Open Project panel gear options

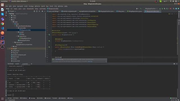point(42,11)
